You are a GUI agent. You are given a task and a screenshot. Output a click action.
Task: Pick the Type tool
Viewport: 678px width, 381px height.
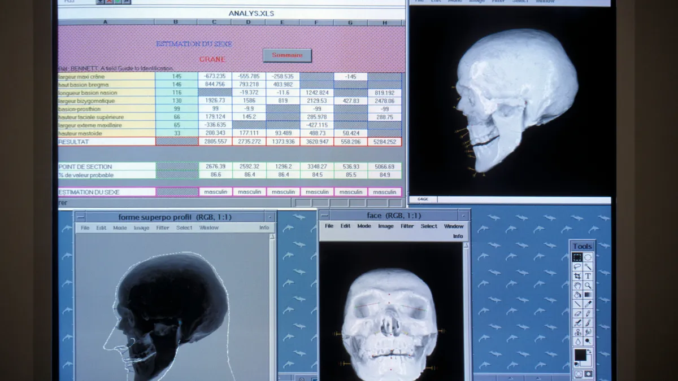point(588,276)
